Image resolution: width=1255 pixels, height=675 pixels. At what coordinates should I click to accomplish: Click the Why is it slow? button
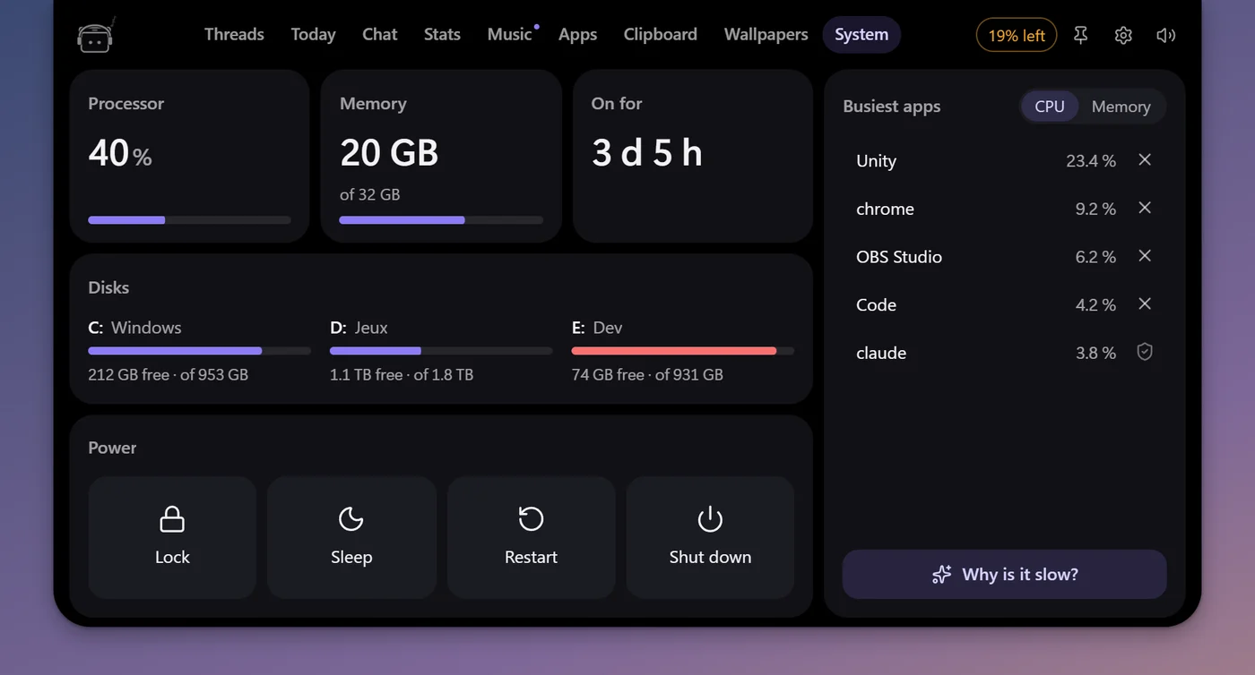(x=1004, y=575)
